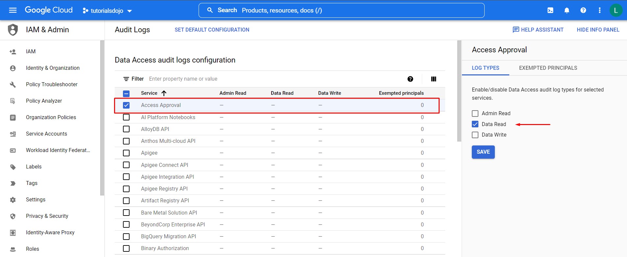Check the BigQuery Migration API checkbox
Image resolution: width=627 pixels, height=257 pixels.
pyautogui.click(x=126, y=237)
